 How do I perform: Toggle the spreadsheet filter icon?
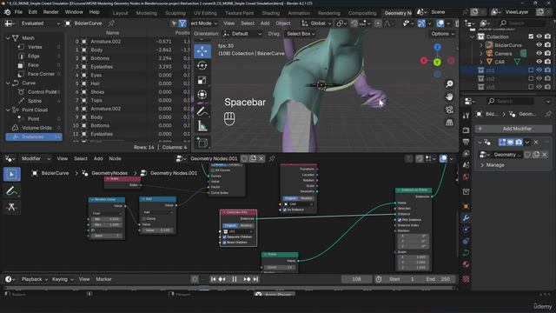tap(182, 23)
